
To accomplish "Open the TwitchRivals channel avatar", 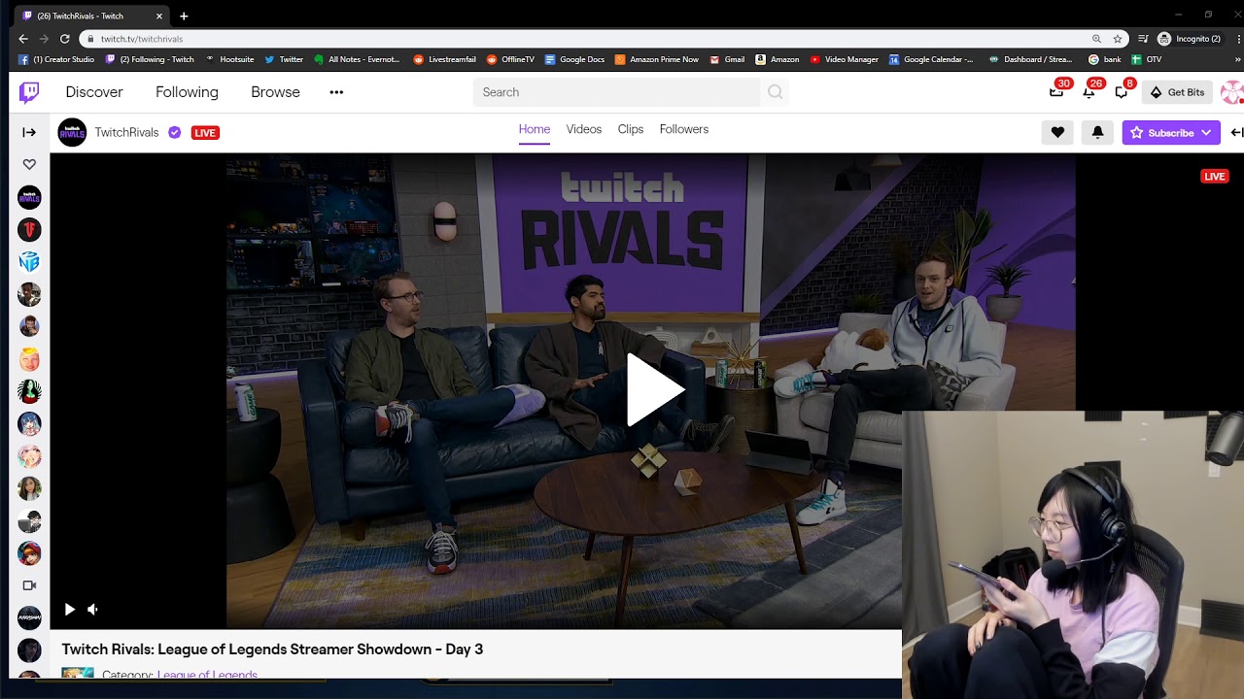I will 72,132.
